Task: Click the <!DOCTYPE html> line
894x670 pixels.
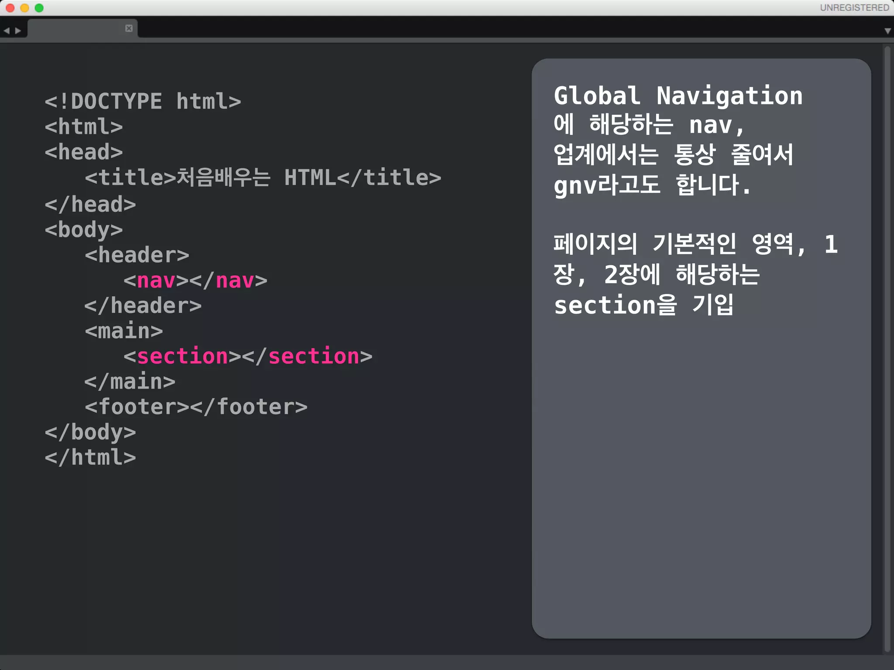Action: [143, 102]
